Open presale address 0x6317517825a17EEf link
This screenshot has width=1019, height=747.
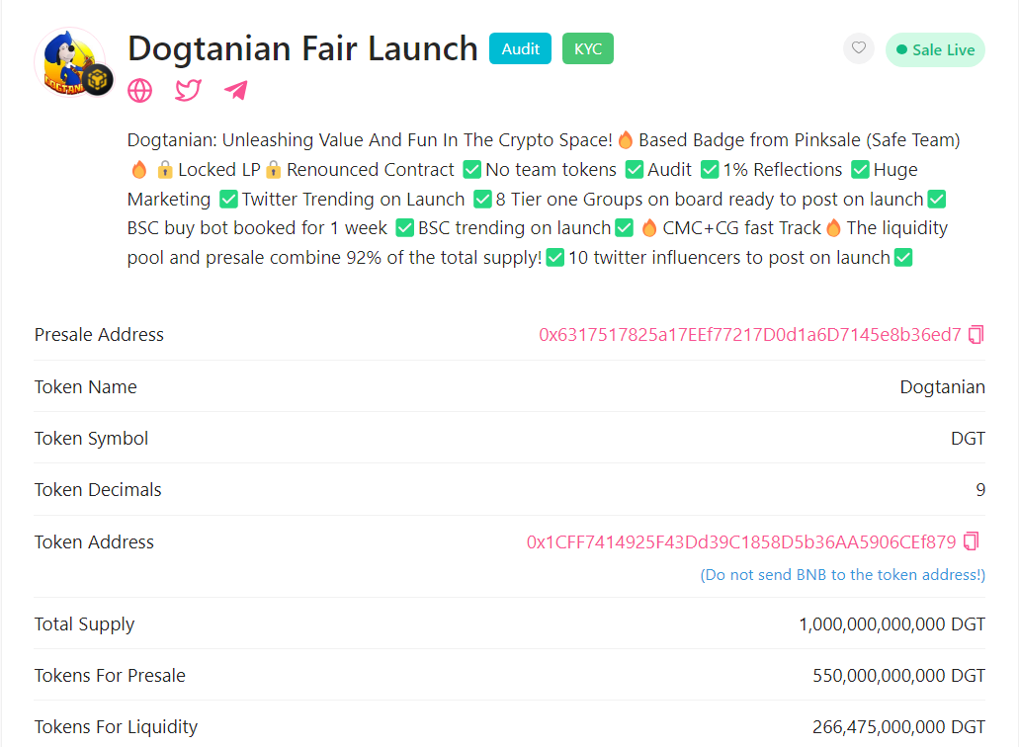point(749,335)
